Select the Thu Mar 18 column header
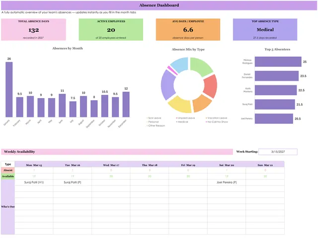 [x=150, y=165]
